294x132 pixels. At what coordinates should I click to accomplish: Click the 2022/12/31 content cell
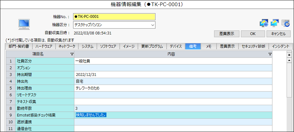pyautogui.click(x=173, y=74)
